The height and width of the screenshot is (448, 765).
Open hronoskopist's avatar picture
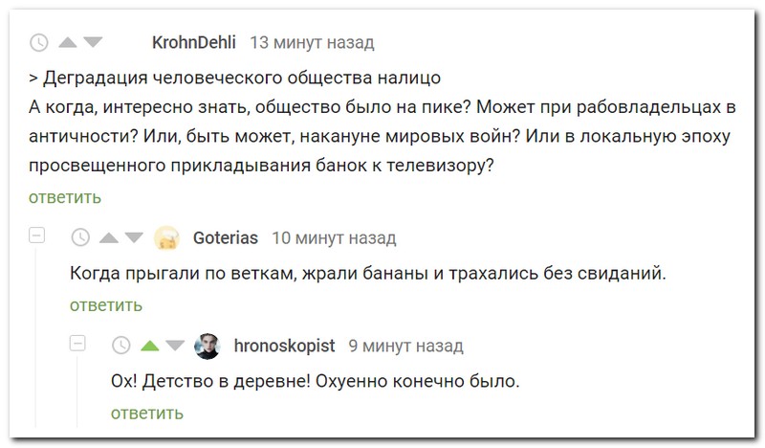[208, 346]
